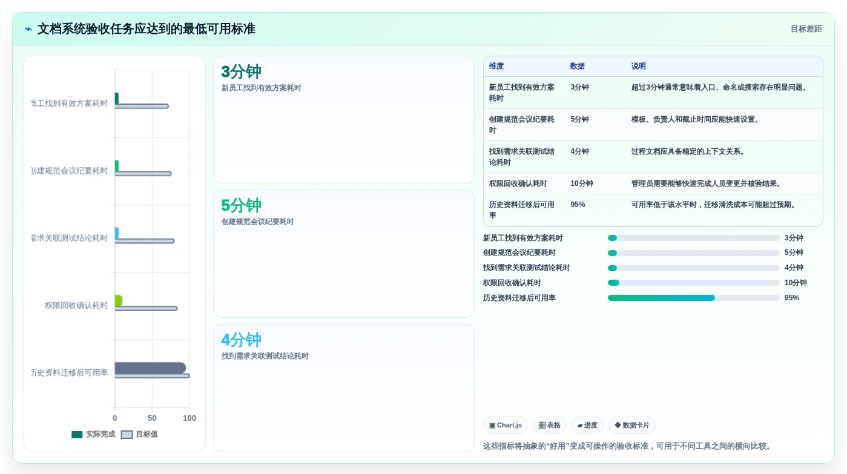Select the Chart.js tag chip
Image resolution: width=847 pixels, height=474 pixels.
506,426
